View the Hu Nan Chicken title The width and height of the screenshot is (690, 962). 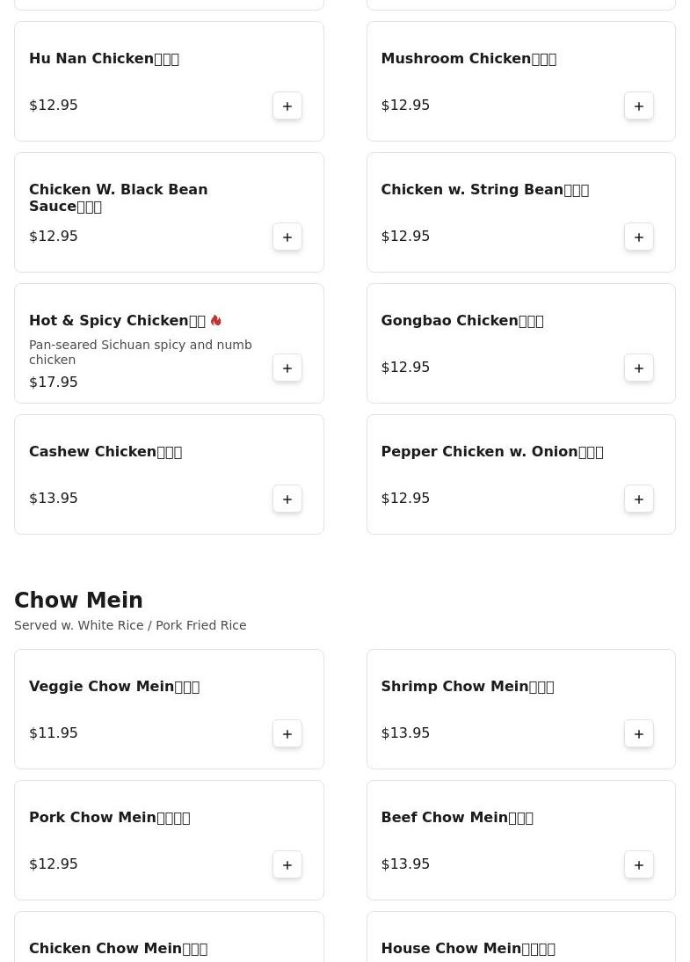click(105, 58)
